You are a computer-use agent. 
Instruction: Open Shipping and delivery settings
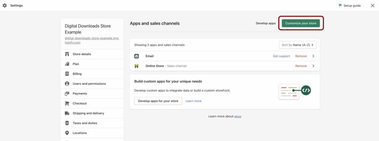[92, 113]
